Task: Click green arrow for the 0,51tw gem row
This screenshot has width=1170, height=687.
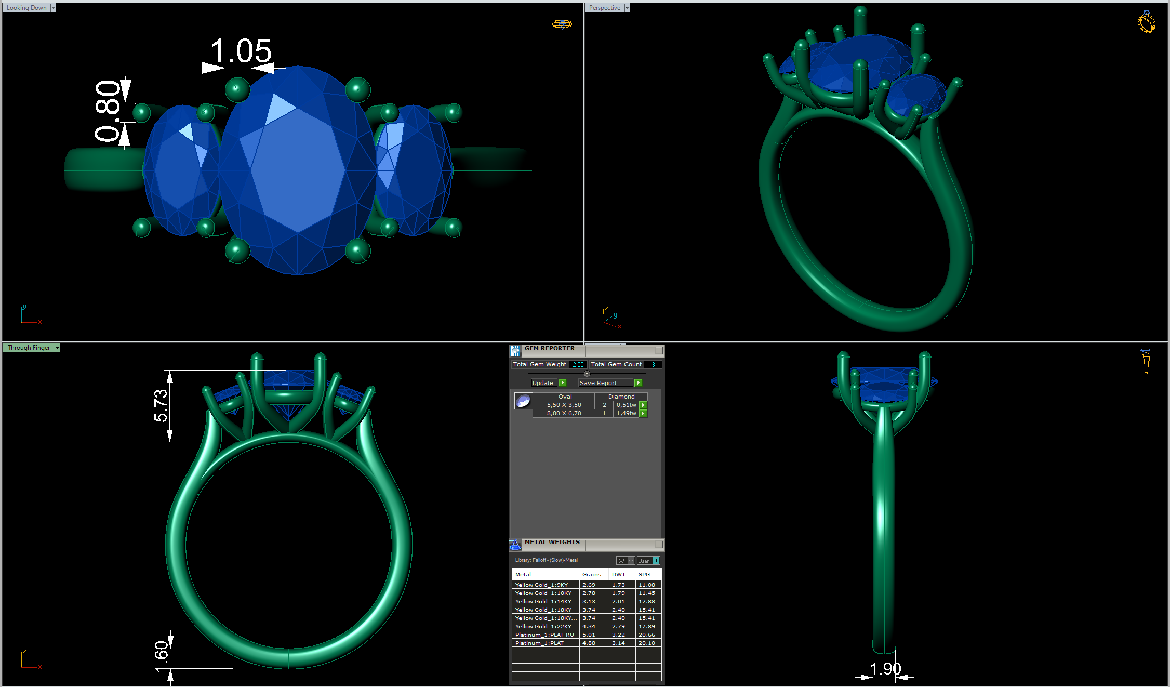Action: click(x=643, y=405)
